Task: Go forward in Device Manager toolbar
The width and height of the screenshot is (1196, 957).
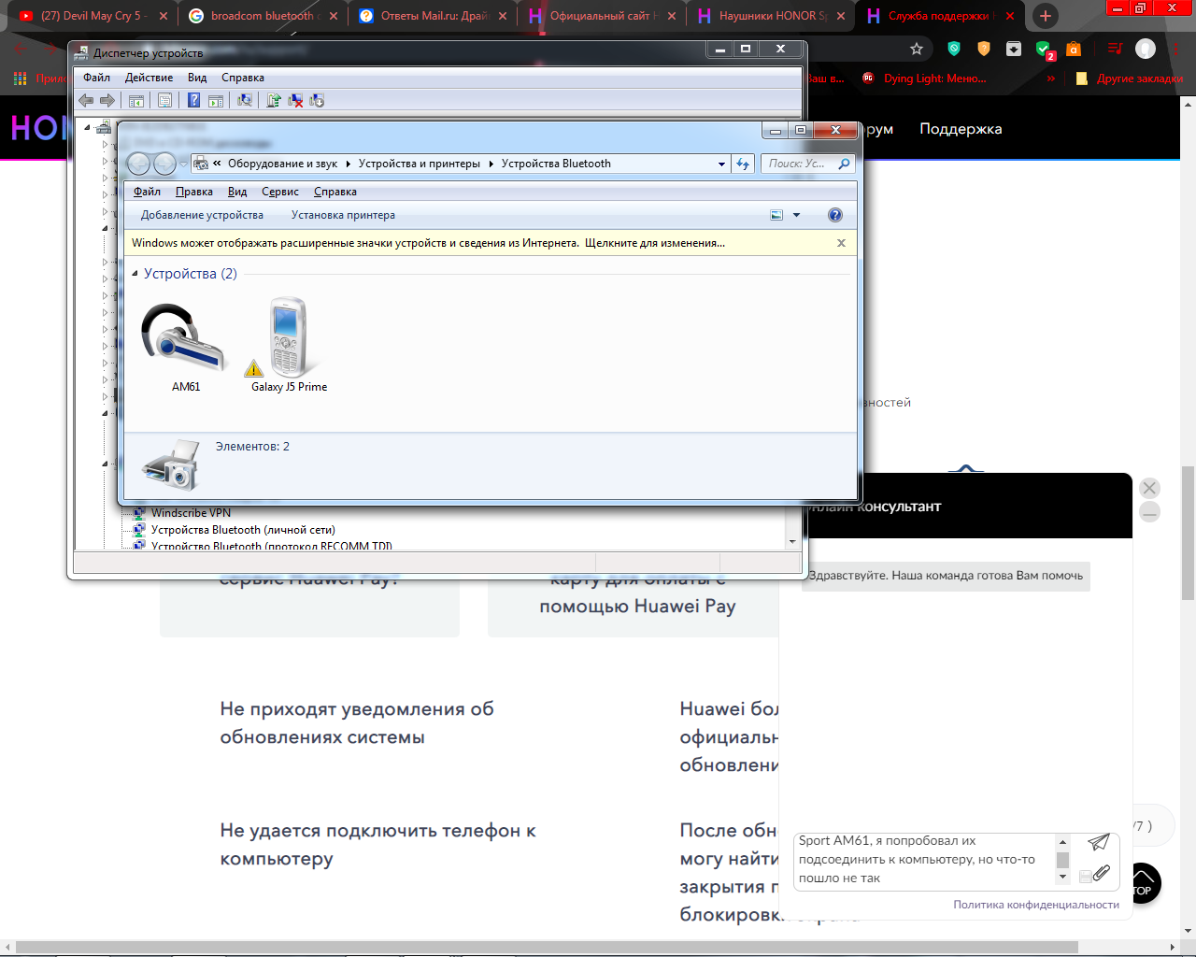Action: point(107,100)
